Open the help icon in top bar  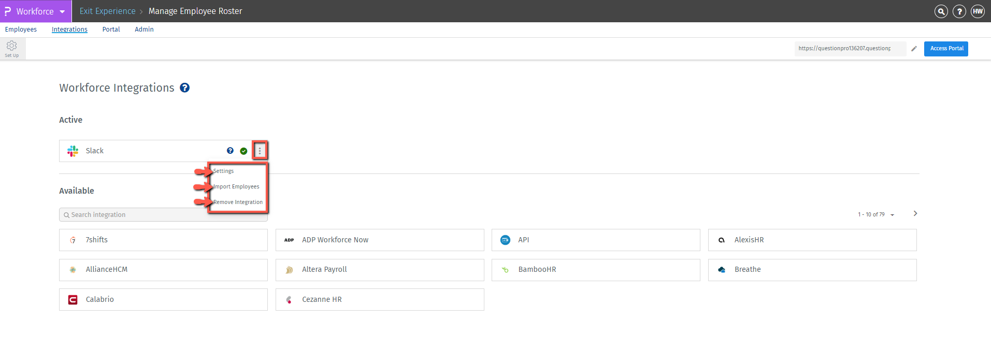pos(959,11)
